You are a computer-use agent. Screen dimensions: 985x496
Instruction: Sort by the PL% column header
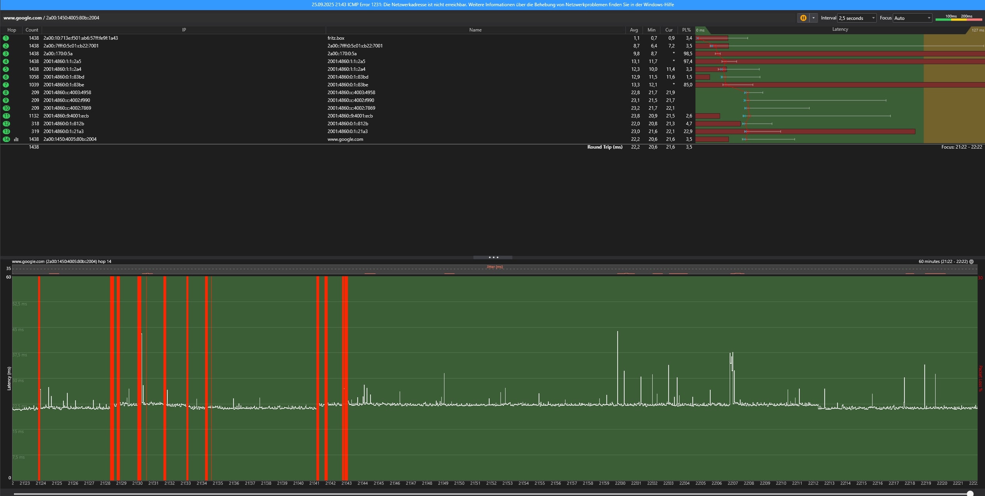click(686, 30)
